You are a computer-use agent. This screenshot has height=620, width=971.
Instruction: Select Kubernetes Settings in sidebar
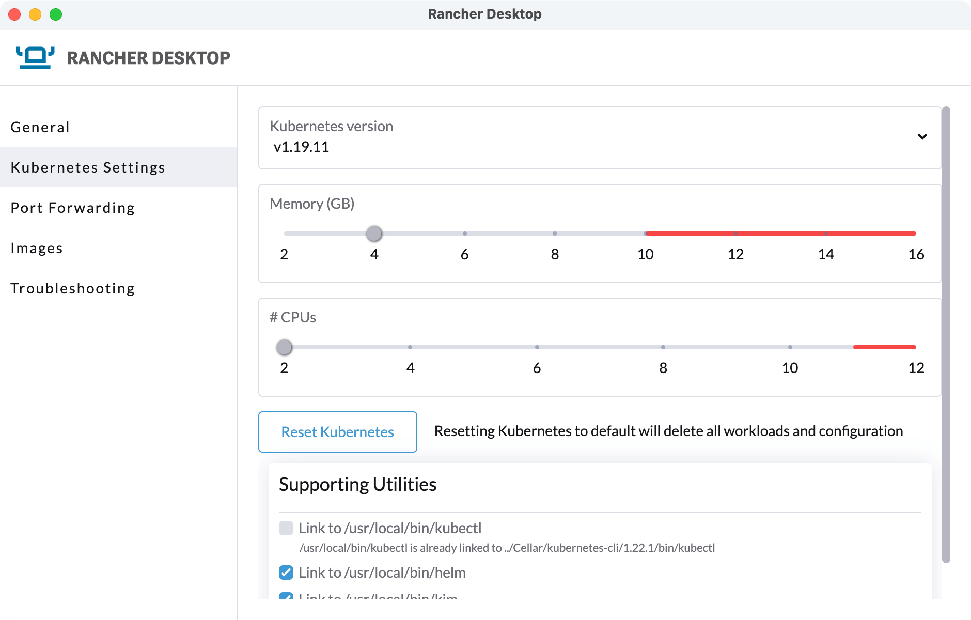tap(118, 167)
